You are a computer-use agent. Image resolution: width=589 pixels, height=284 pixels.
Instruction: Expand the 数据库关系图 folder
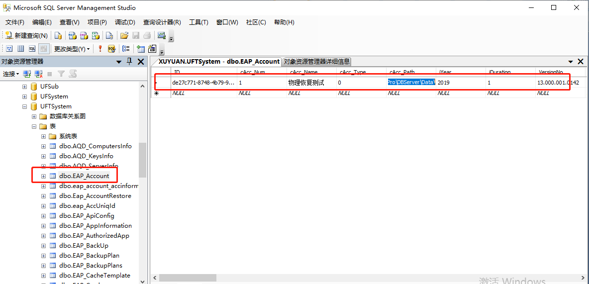[x=34, y=116]
